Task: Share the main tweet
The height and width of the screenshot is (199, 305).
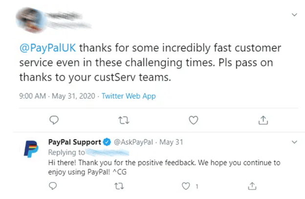Action: click(263, 119)
